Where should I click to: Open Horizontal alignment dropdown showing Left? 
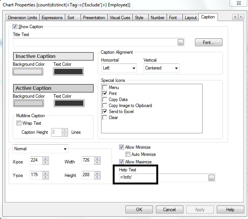(119, 68)
